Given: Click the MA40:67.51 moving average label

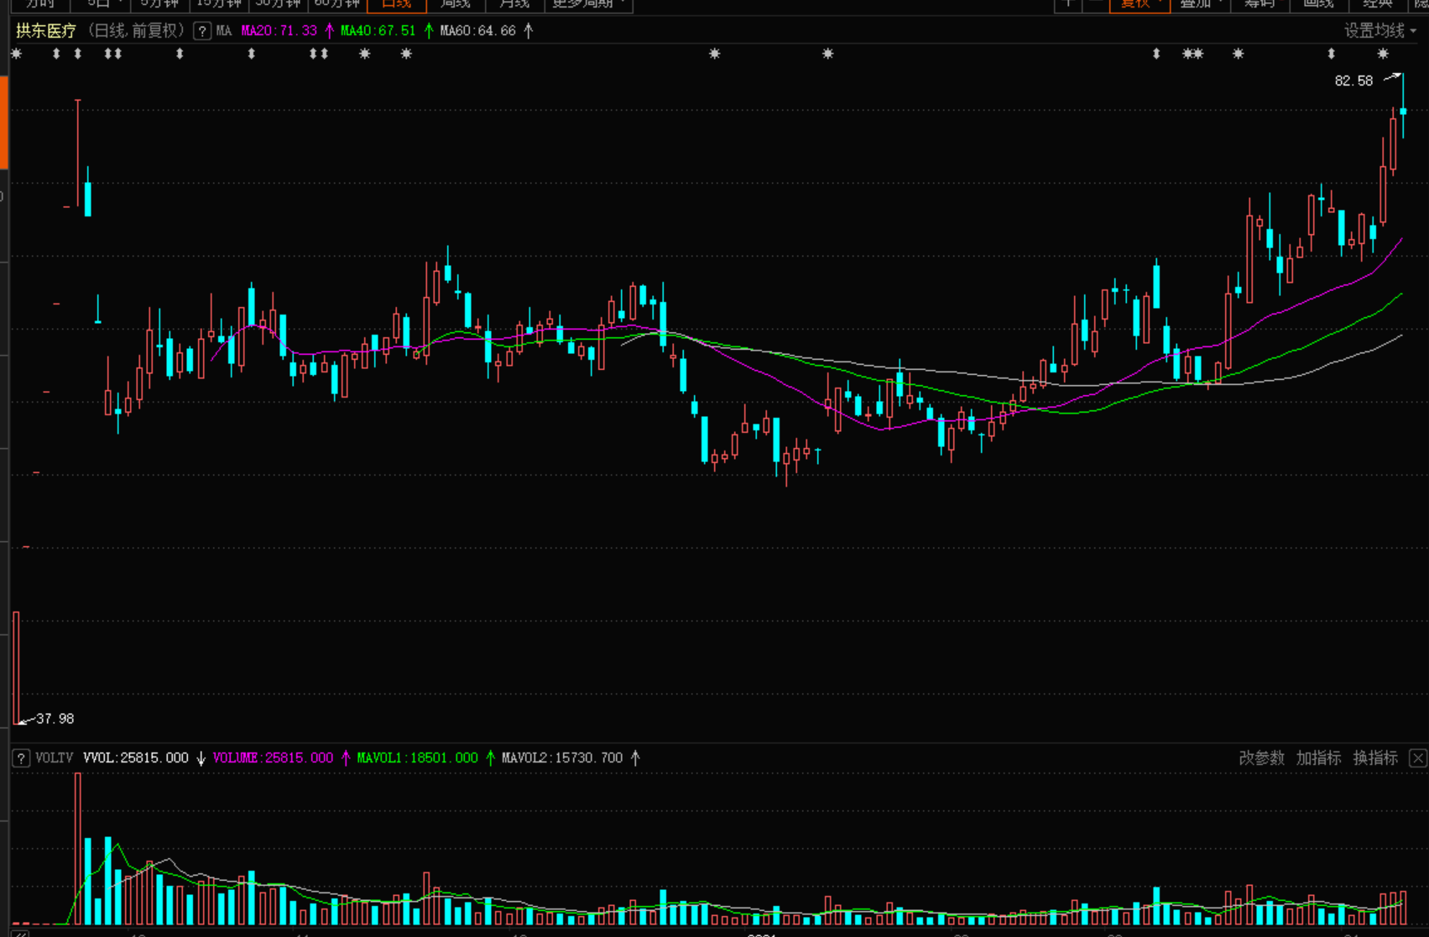Looking at the screenshot, I should pyautogui.click(x=378, y=31).
